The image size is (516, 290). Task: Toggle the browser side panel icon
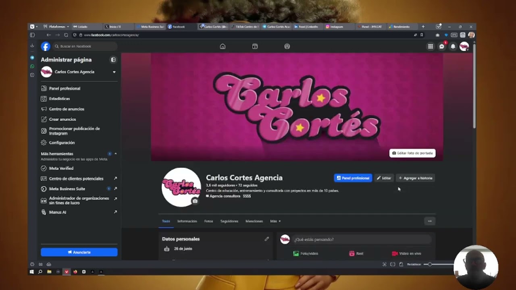(32, 35)
